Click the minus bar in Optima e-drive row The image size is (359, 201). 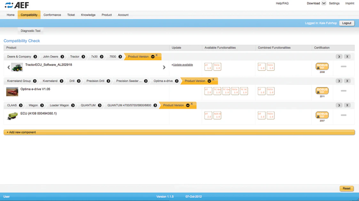tap(343, 91)
